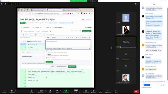Screen dimensions: 168x94
Task: Switch to Preview tab in review popup
Action: [54, 38]
